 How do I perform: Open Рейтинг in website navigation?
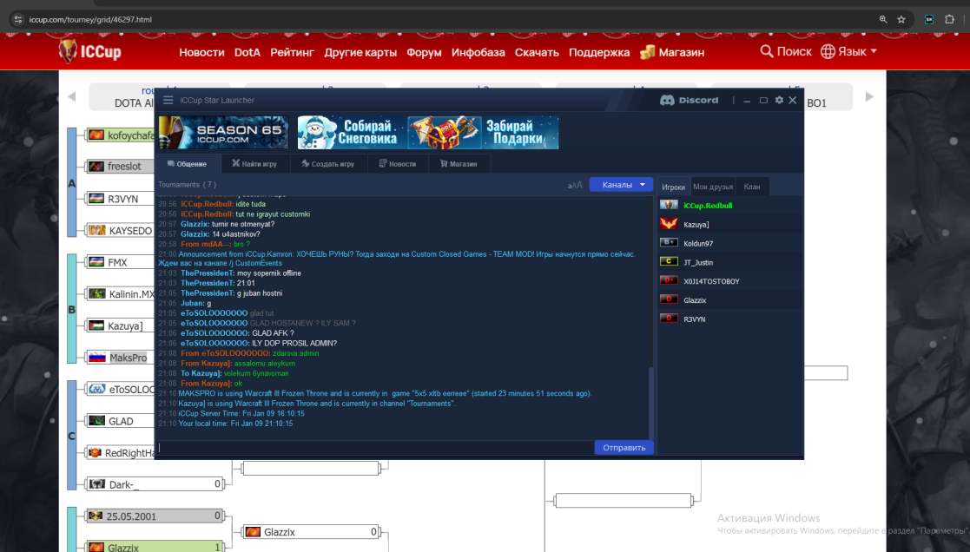[292, 53]
